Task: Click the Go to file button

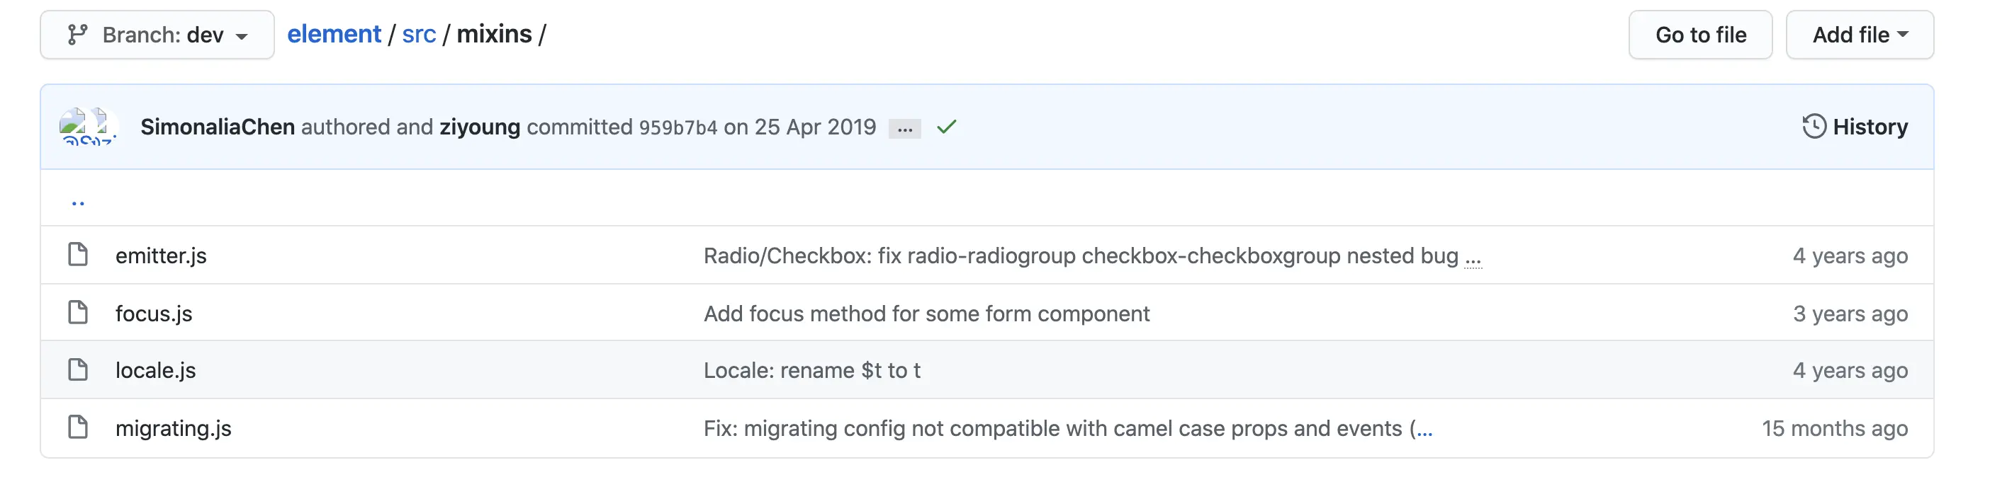Action: (1700, 35)
